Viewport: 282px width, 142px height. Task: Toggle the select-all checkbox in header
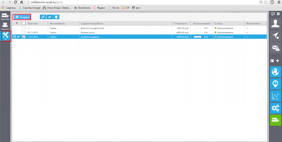click(24, 23)
